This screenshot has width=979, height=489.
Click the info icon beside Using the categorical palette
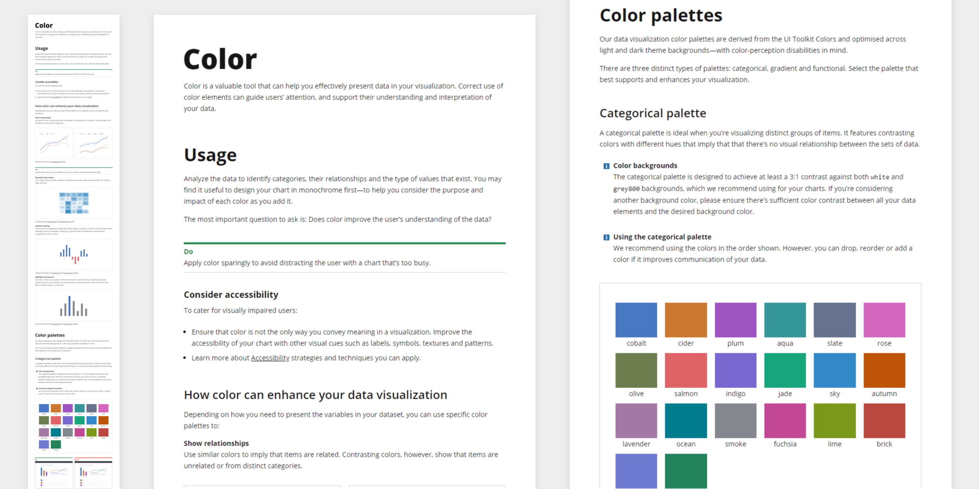click(606, 237)
